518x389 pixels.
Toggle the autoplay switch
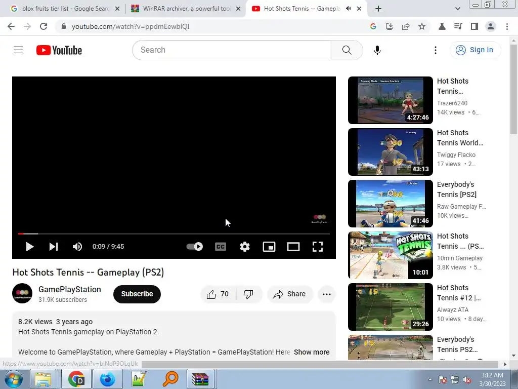pyautogui.click(x=195, y=247)
